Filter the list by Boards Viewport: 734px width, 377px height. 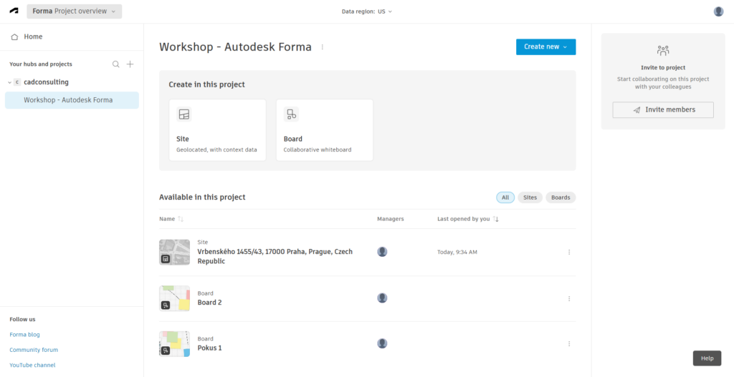point(561,197)
